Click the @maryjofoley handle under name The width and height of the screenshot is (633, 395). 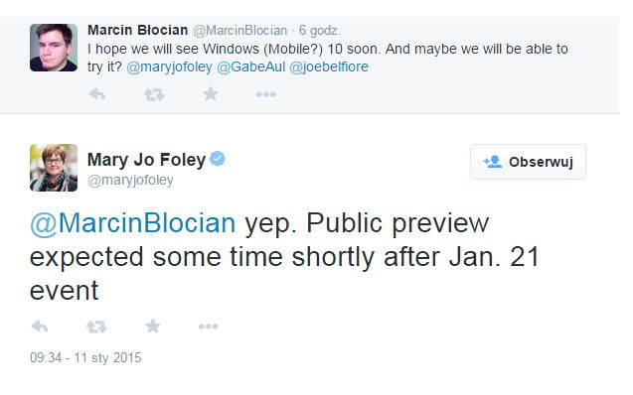(130, 180)
